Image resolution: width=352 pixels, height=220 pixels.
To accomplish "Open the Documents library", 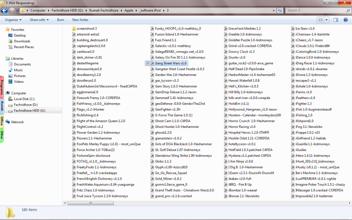I will [22, 64].
